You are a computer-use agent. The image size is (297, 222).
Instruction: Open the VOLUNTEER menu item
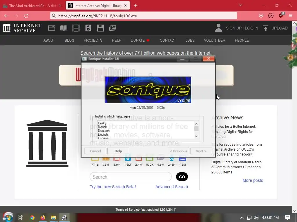(x=215, y=40)
